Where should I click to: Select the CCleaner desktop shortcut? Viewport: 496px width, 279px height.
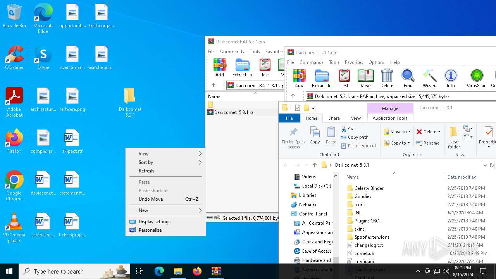click(14, 58)
